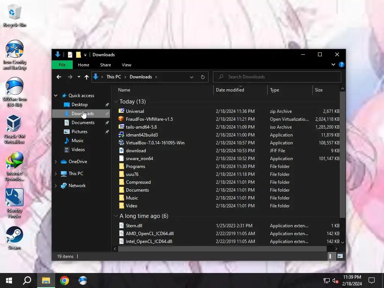The image size is (384, 288).
Task: Click the vertical scrollbar thumb
Action: (343, 154)
